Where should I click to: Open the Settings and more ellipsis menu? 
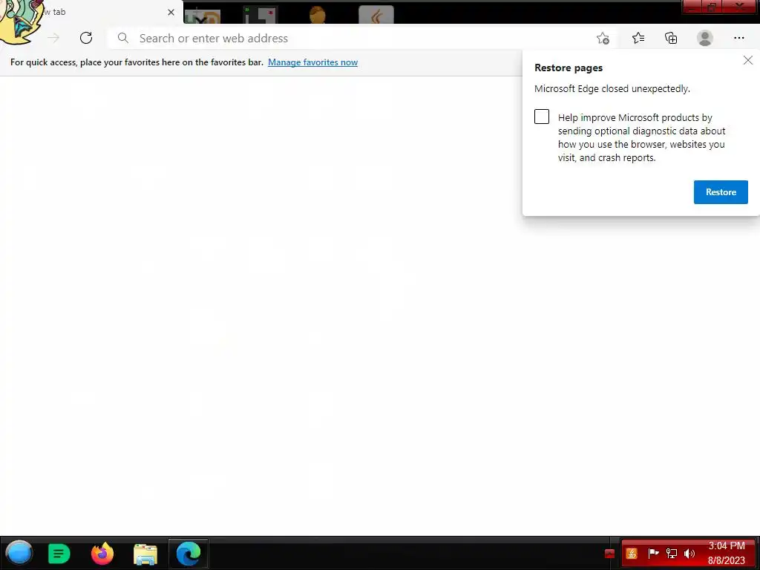click(x=738, y=38)
